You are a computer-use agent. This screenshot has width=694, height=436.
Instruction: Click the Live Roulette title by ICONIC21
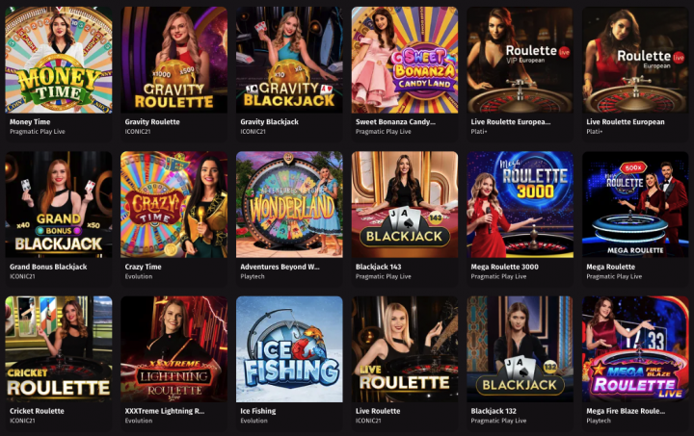click(378, 411)
